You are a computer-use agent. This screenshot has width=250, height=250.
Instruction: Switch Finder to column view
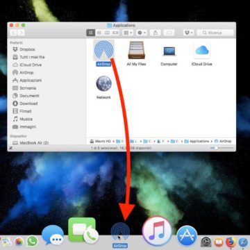click(107, 33)
